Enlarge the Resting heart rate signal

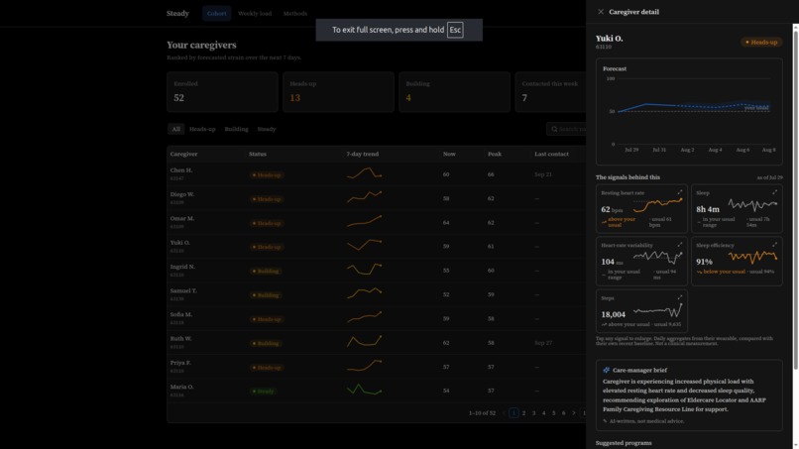tap(680, 192)
